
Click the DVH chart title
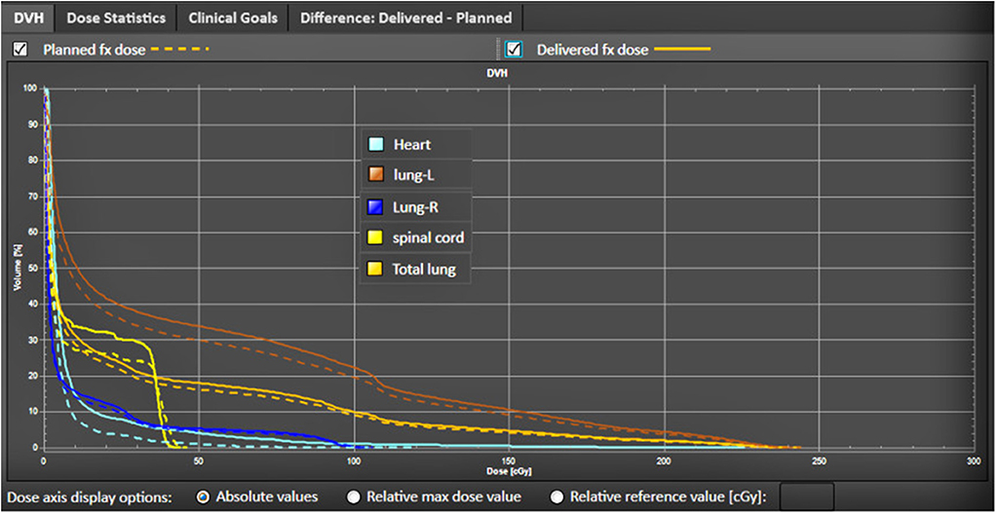coord(495,74)
